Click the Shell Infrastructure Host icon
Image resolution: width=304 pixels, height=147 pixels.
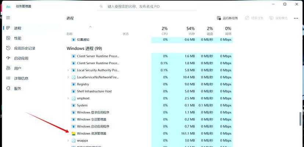point(73,91)
